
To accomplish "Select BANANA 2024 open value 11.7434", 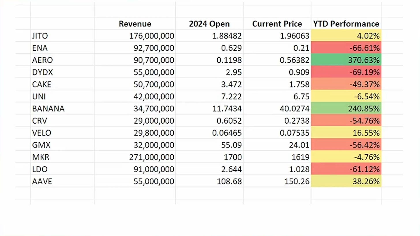I will click(209, 108).
